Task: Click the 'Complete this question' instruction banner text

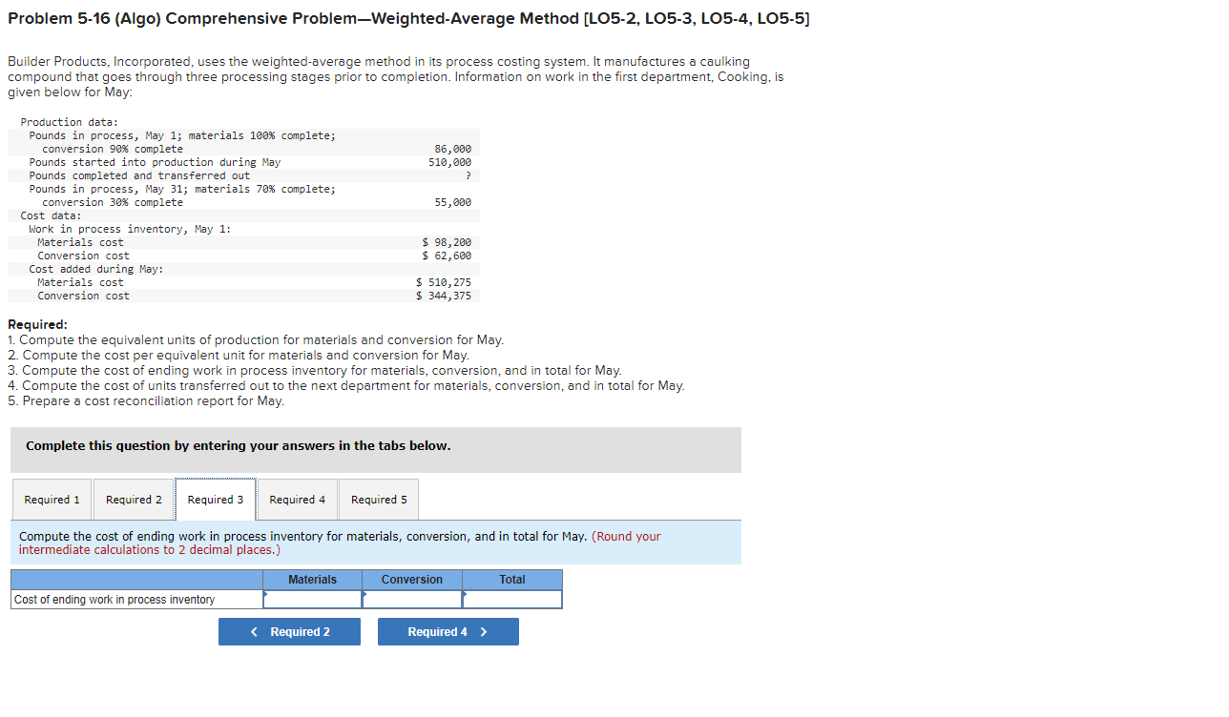Action: click(239, 446)
